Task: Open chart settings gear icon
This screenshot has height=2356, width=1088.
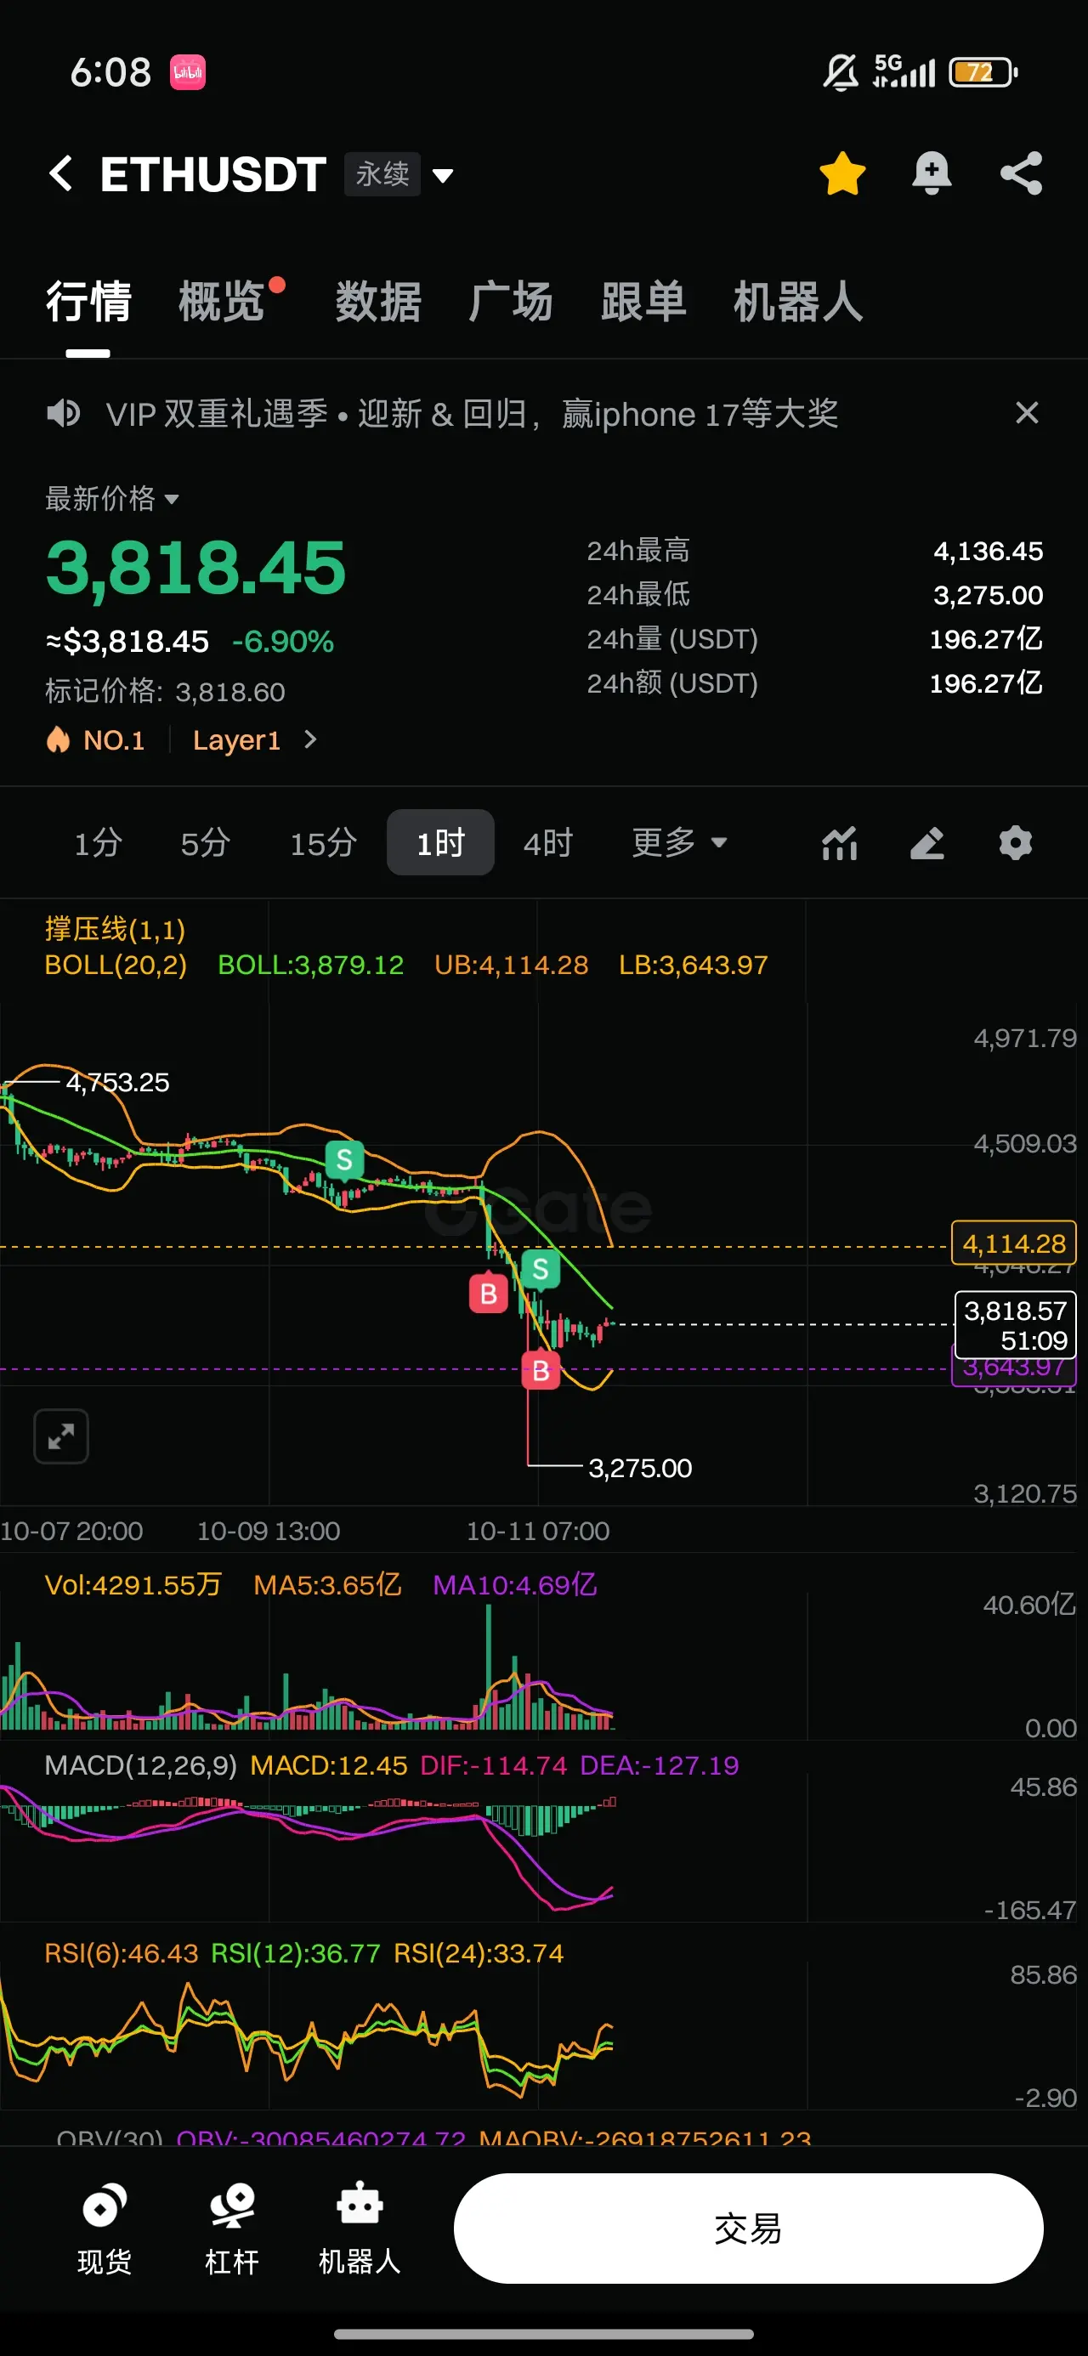Action: point(1016,842)
